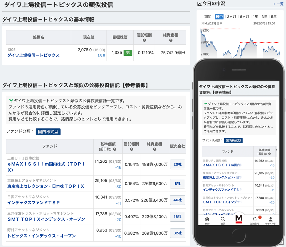286x247 pixels.
Task: Click the 32社 sales company button
Action: pos(178,233)
